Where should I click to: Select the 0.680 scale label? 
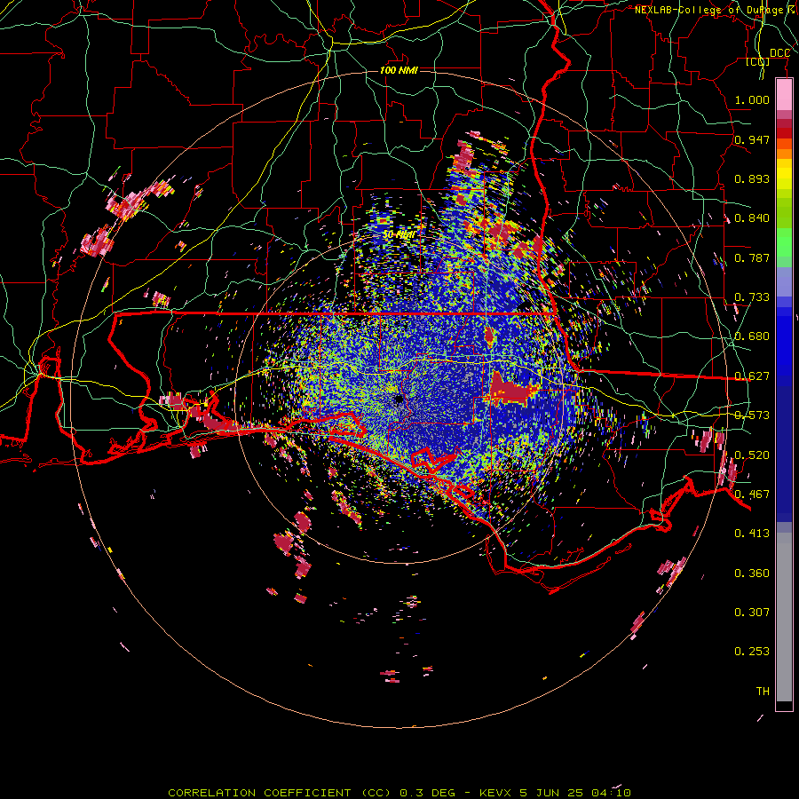[752, 336]
